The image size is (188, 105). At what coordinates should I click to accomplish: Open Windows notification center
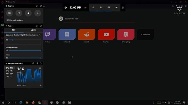184,102
